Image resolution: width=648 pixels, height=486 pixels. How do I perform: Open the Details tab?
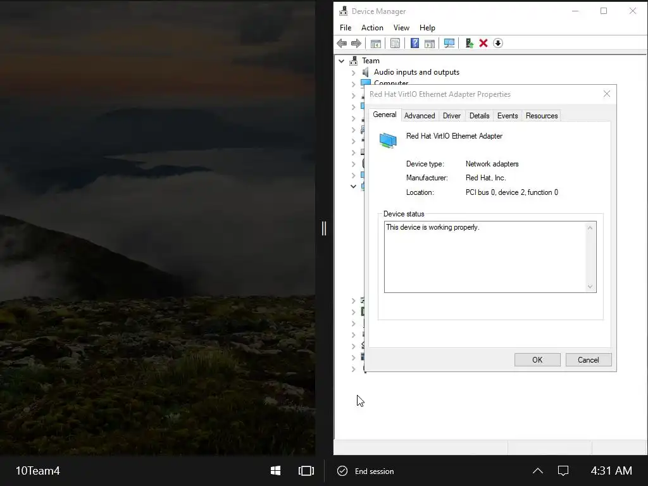pos(480,116)
